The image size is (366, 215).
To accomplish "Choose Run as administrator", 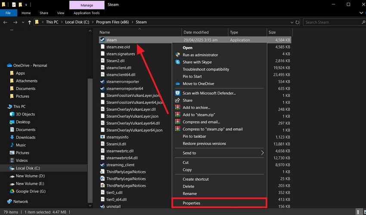I will [x=200, y=55].
